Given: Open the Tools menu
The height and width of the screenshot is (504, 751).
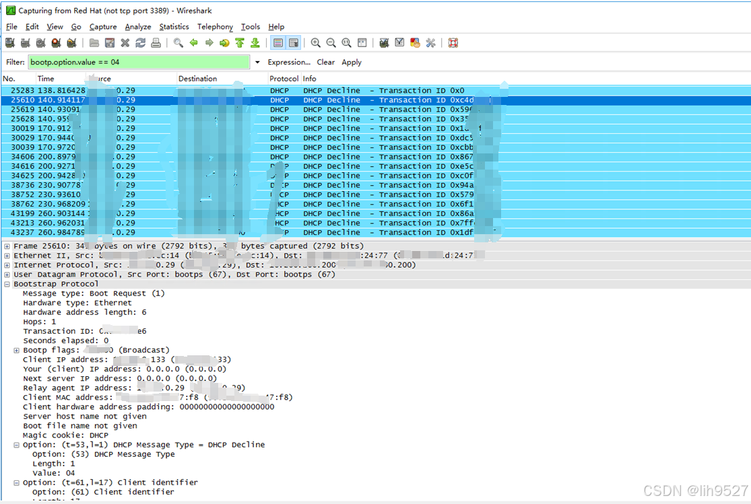Looking at the screenshot, I should click(251, 27).
